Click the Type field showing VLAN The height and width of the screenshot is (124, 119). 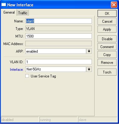(x=58, y=29)
